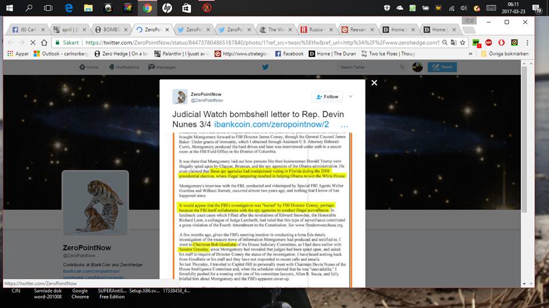Open the ibankcoin.com link in the tweet

click(x=272, y=124)
